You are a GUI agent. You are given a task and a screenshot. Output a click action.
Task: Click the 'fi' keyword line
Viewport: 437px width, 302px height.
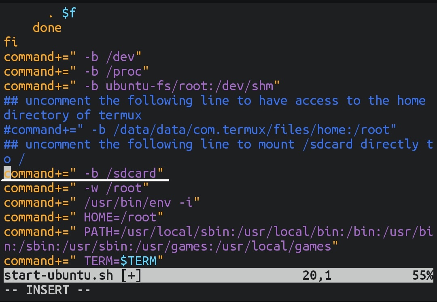(11, 42)
